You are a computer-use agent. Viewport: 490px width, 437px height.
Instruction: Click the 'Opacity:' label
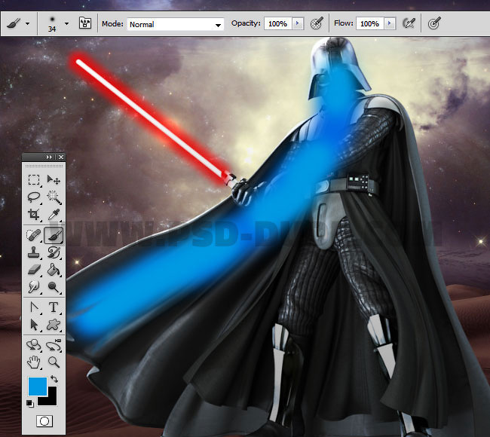tap(246, 23)
